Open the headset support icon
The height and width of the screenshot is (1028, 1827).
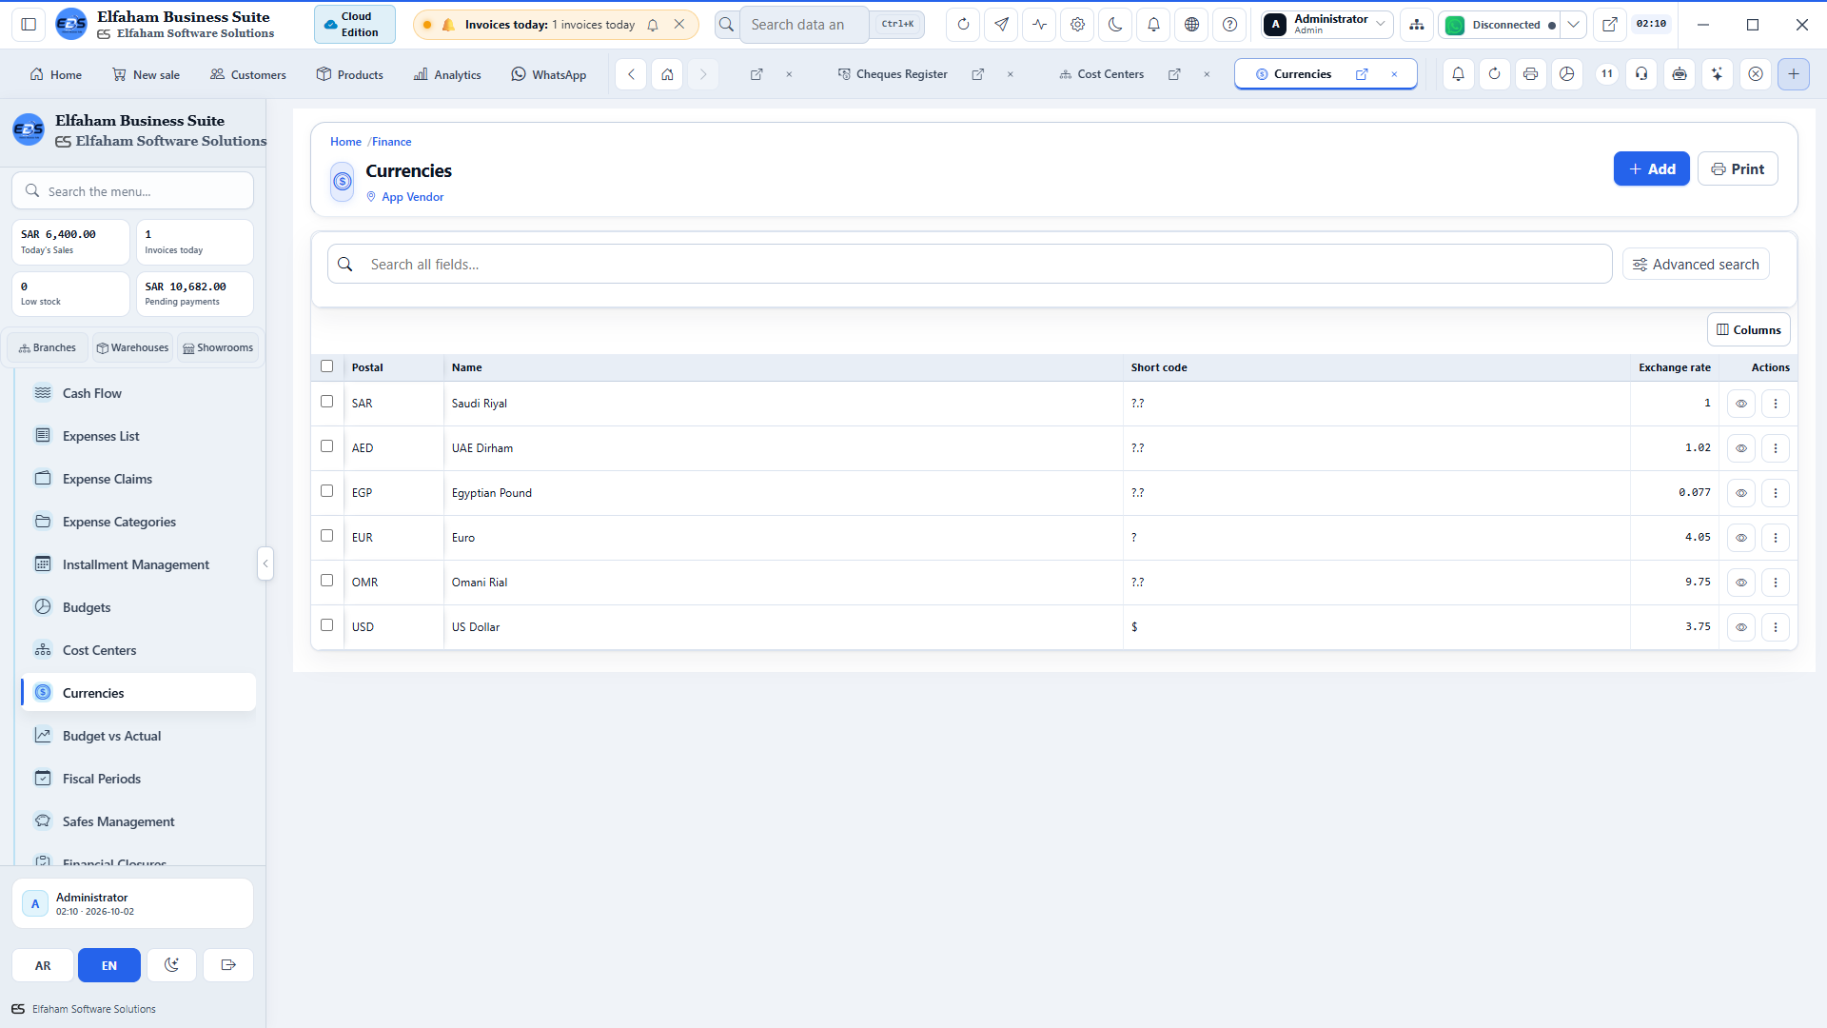tap(1642, 74)
